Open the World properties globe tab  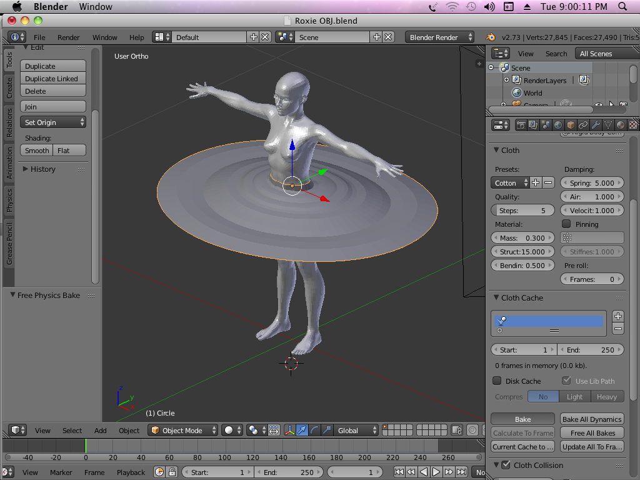click(558, 125)
